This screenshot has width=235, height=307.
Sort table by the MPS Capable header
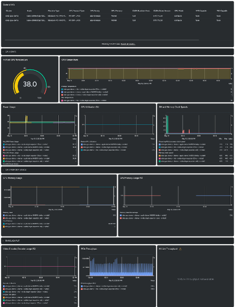[200, 11]
